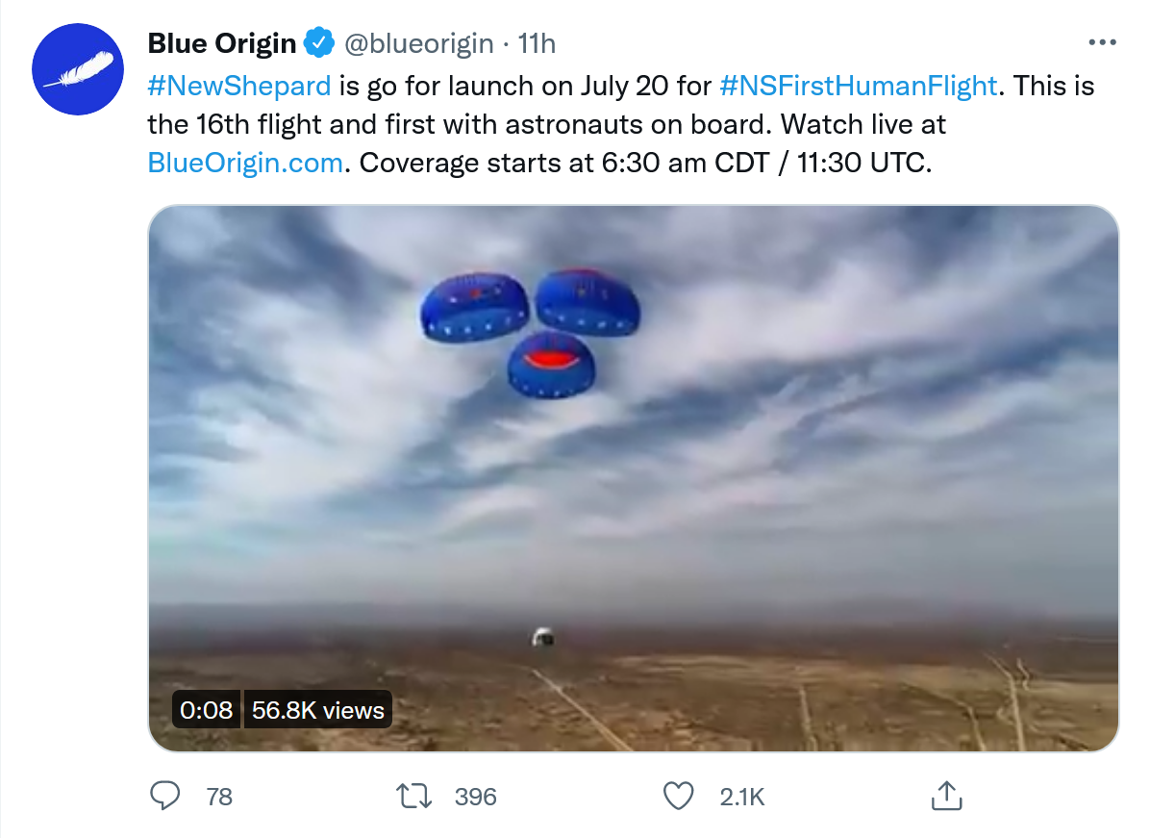Click the reply speech bubble icon

(x=166, y=795)
